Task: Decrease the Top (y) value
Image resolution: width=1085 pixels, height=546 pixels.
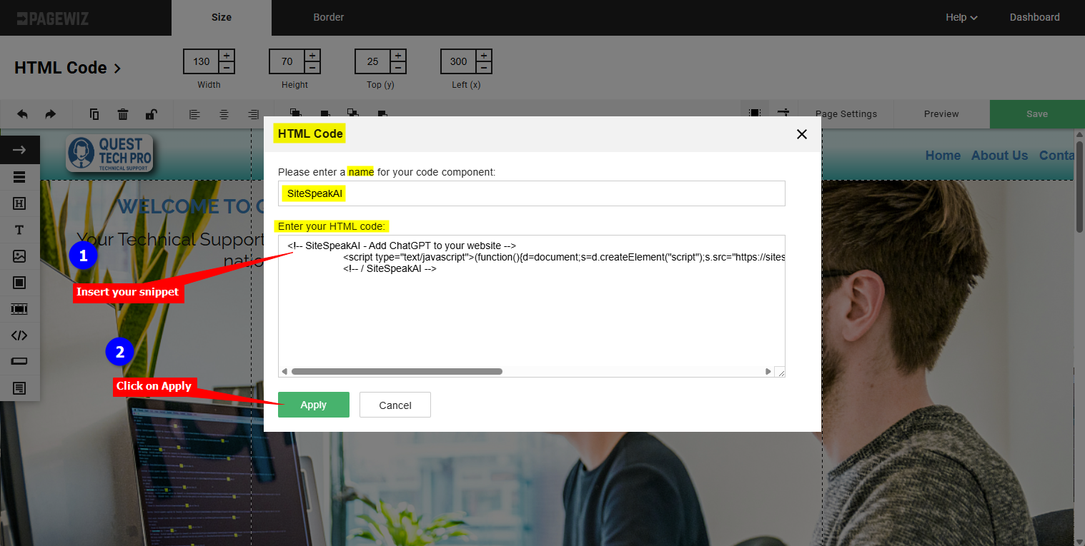Action: 398,68
